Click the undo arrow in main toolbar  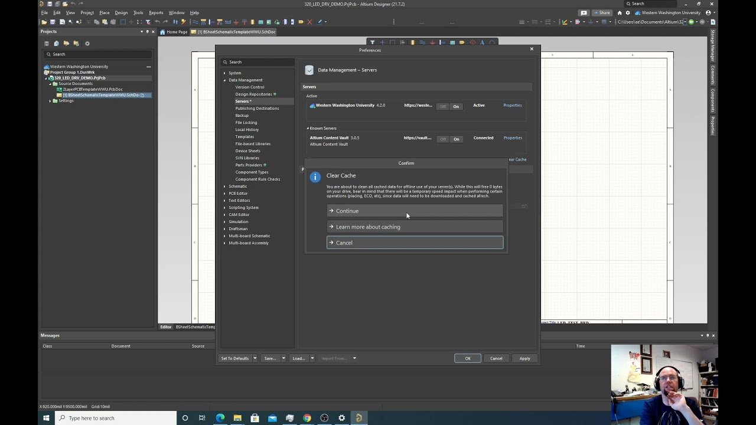(158, 22)
